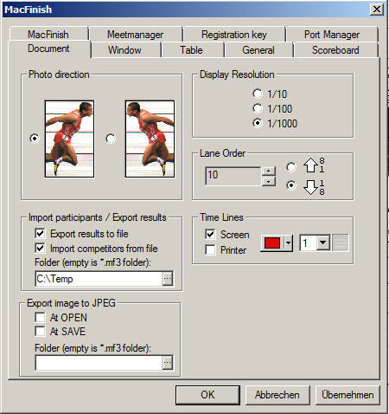Enable Printer time lines checkbox
The height and width of the screenshot is (414, 389).
(x=210, y=249)
